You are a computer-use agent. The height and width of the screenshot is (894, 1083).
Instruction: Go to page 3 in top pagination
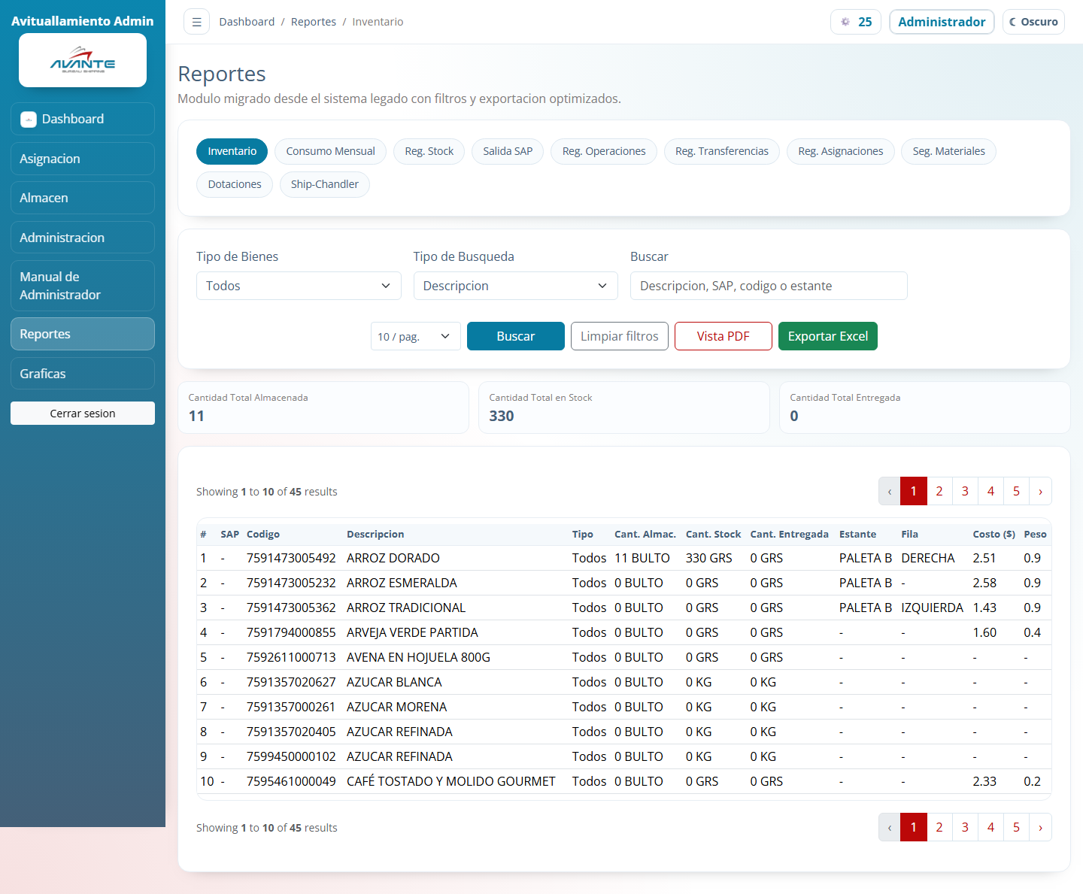coord(965,492)
